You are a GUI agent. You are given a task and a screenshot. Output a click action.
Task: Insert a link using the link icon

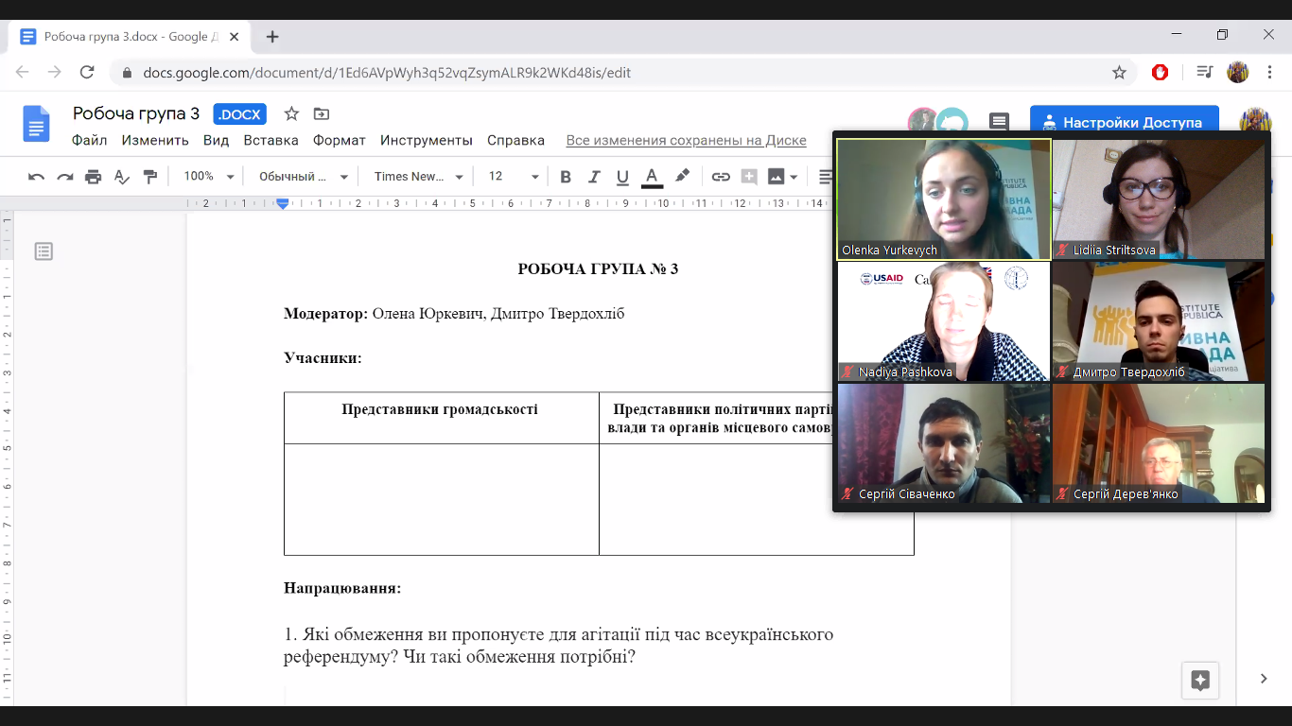coord(721,176)
